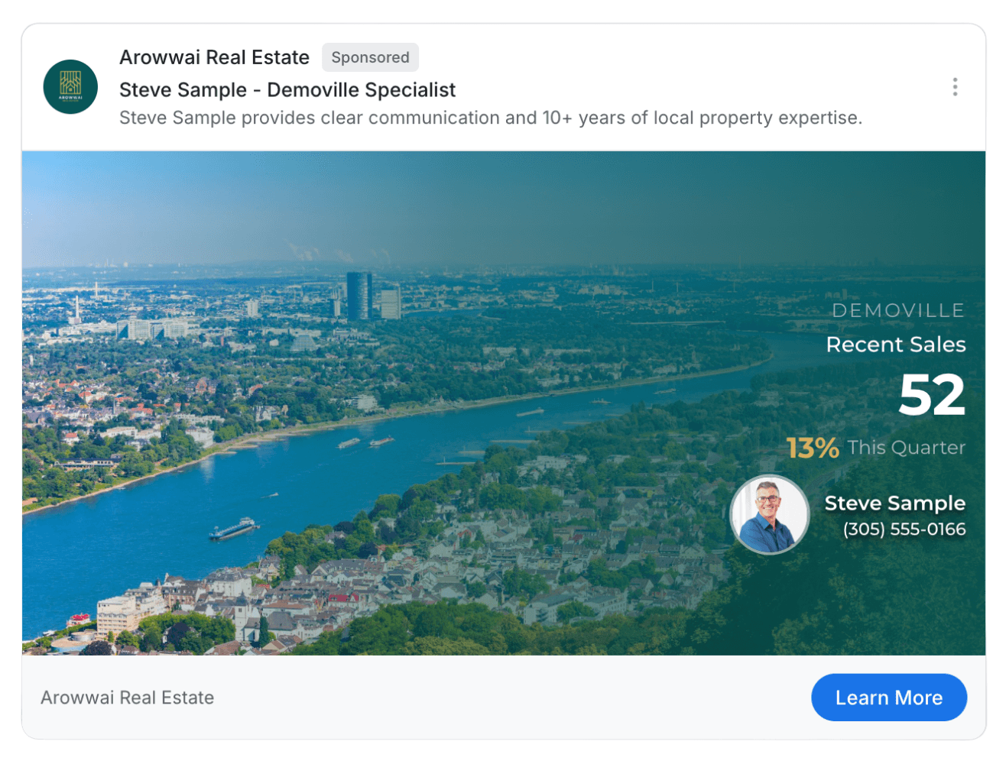This screenshot has width=1006, height=764.
Task: Click the Demoville aerial river ad image
Action: [x=504, y=403]
